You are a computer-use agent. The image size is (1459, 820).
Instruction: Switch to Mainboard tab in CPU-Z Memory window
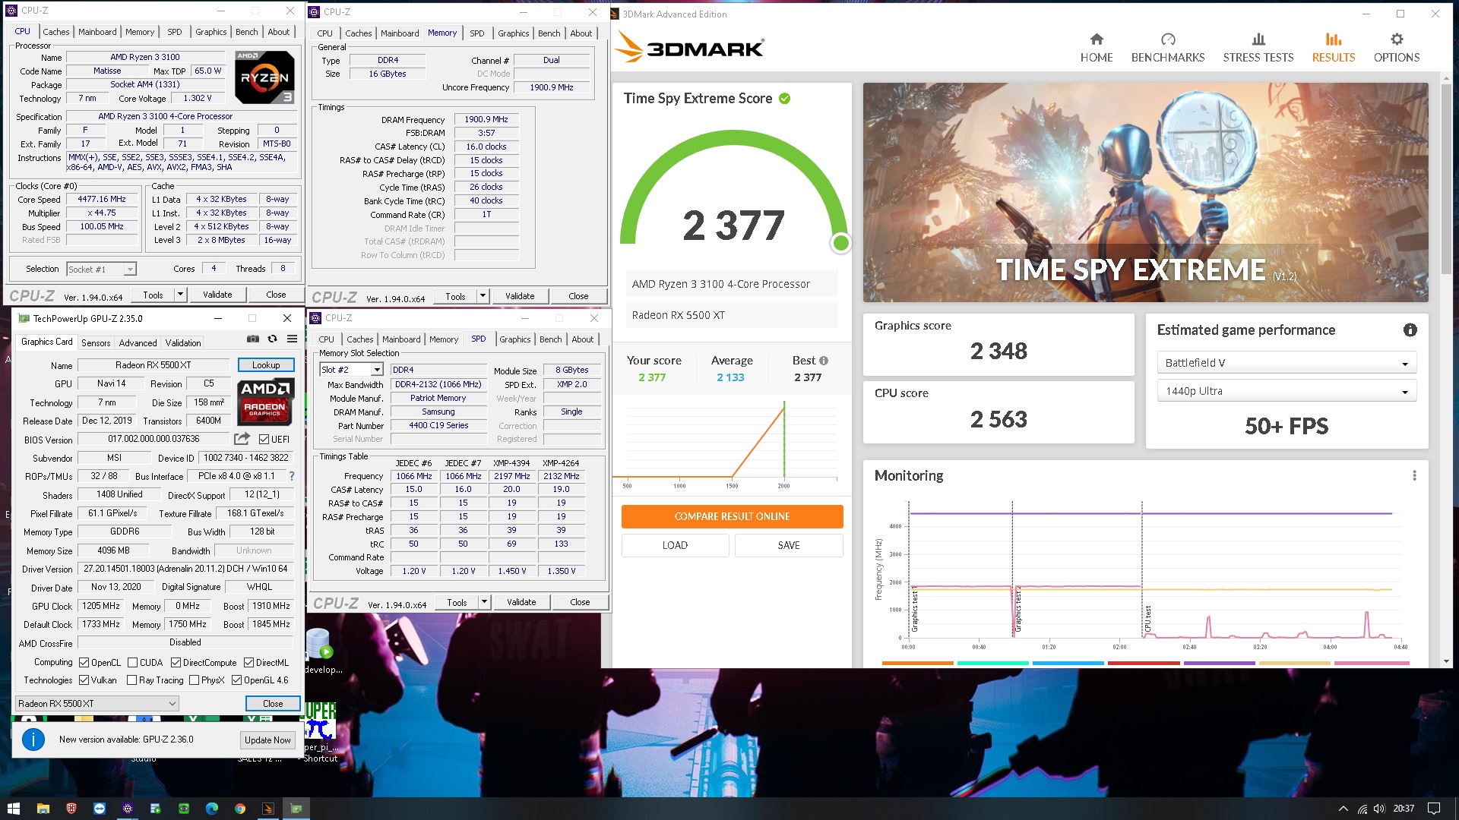tap(400, 33)
